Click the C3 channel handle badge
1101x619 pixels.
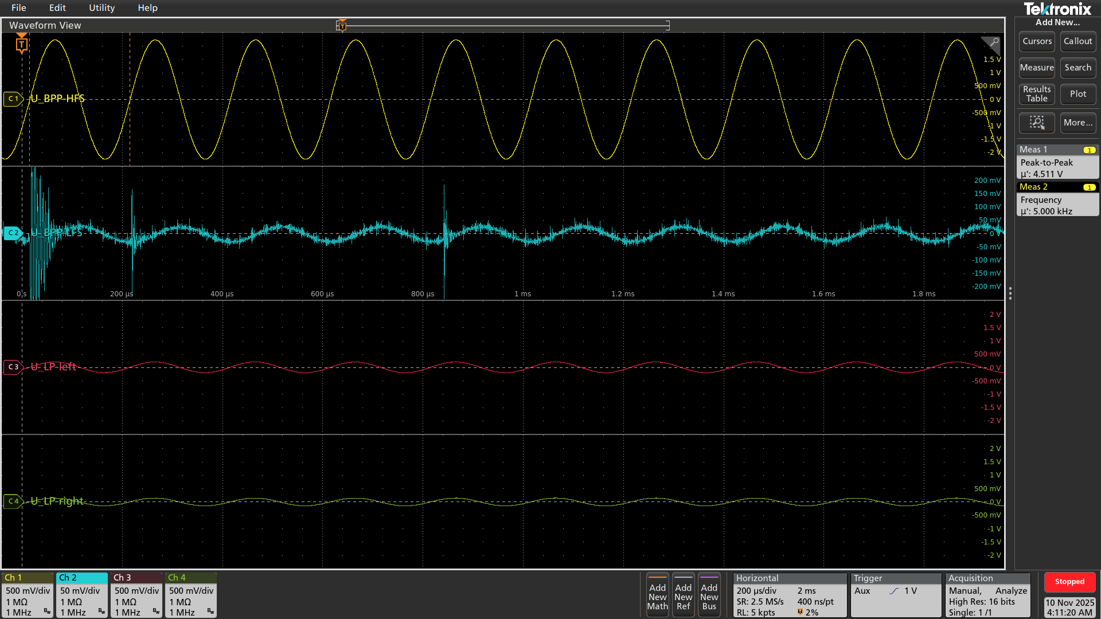pos(13,367)
